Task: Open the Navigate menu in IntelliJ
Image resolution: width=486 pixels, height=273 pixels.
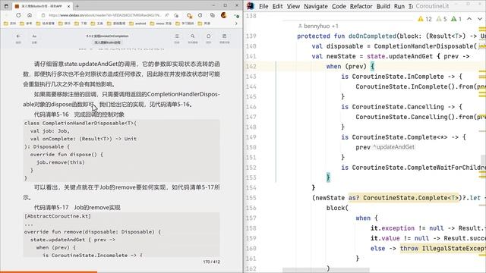Action: (x=316, y=6)
